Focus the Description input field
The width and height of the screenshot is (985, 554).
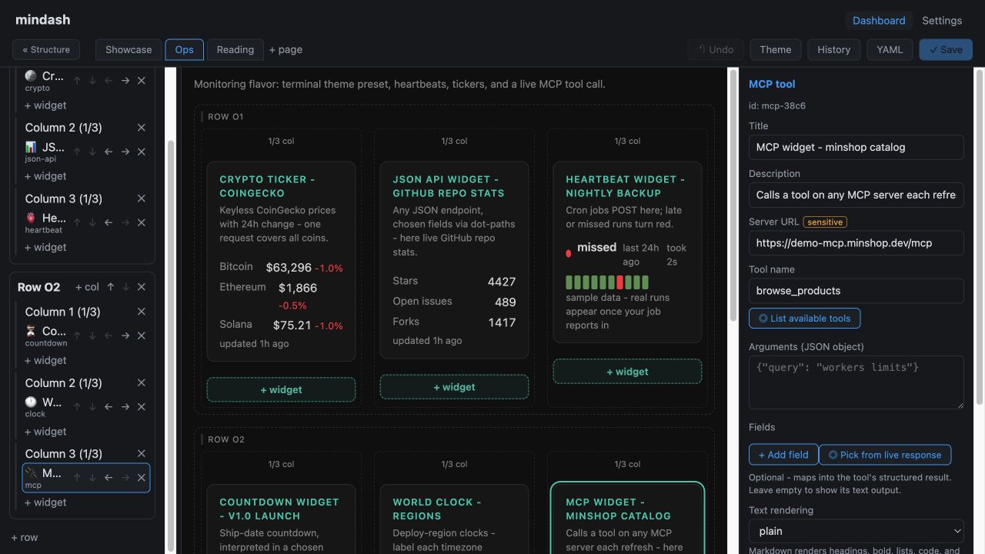click(x=856, y=195)
